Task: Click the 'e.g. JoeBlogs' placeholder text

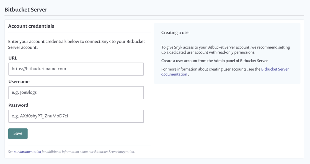Action: 24,93
